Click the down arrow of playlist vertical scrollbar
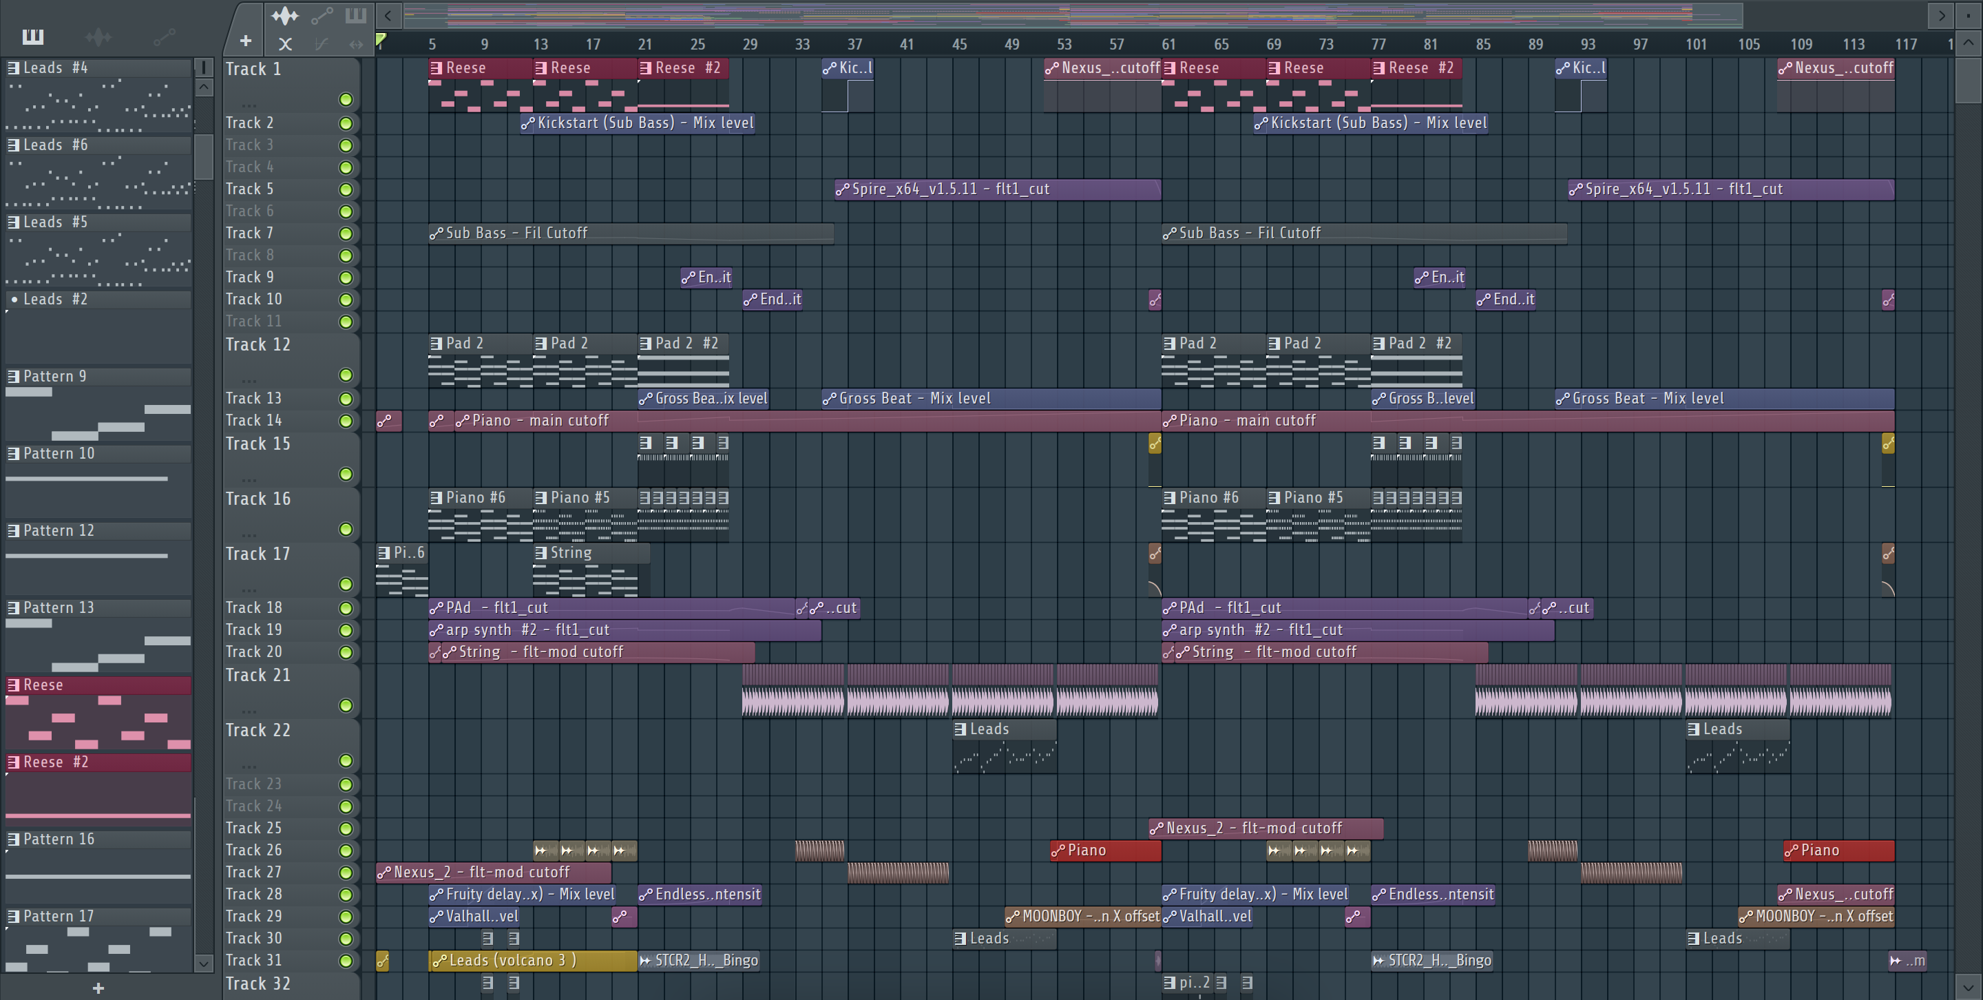The height and width of the screenshot is (1000, 1983). (x=1969, y=986)
